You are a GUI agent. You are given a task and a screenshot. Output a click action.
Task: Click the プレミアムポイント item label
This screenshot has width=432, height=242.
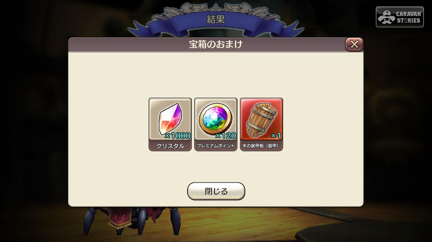(x=216, y=146)
